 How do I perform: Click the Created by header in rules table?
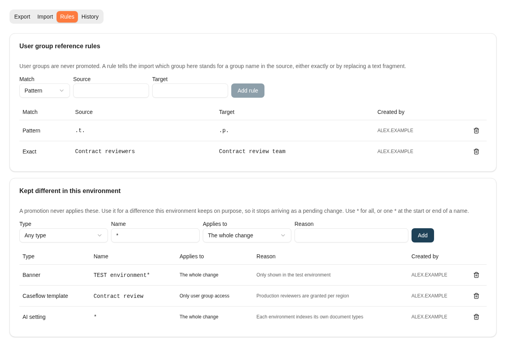click(x=391, y=112)
